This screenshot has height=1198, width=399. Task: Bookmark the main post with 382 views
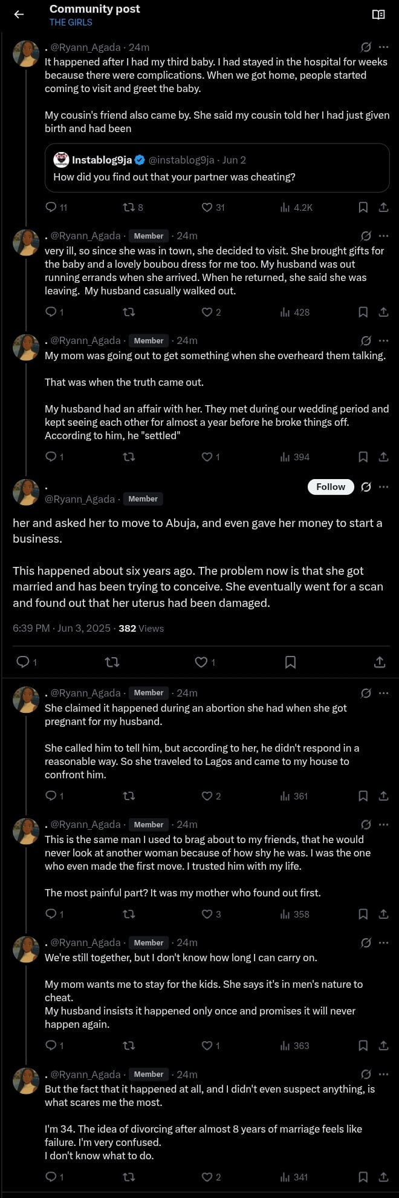point(290,662)
